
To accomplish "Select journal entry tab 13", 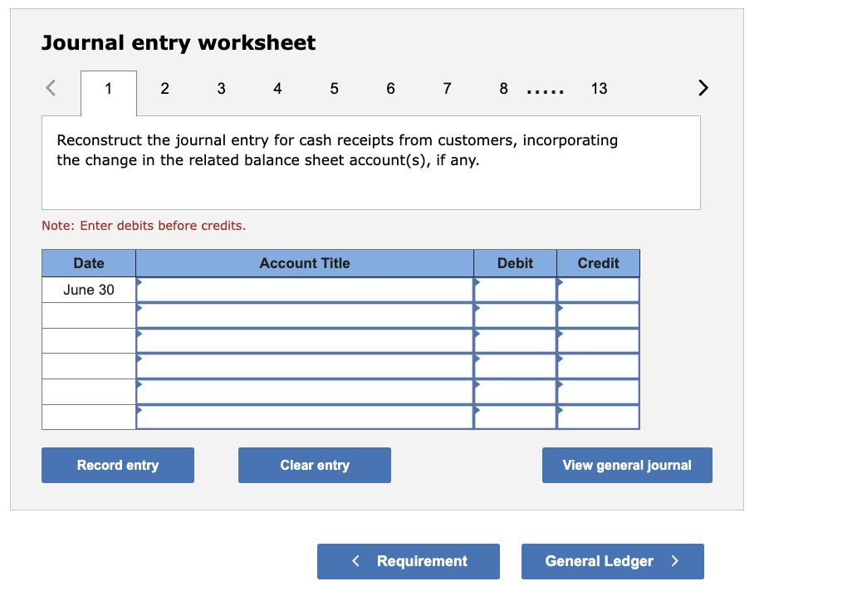I will click(x=599, y=89).
